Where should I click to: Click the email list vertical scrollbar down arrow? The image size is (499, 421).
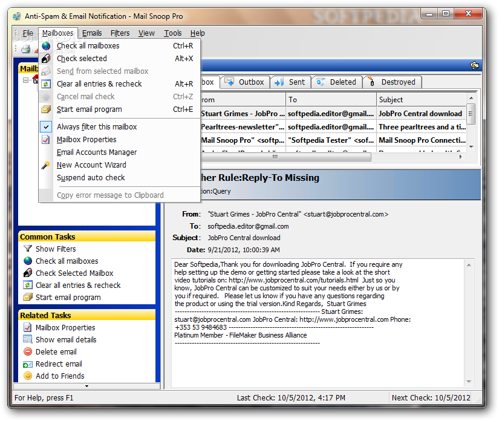(471, 147)
